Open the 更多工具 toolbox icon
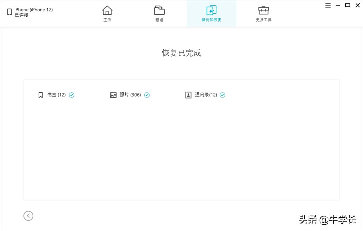Screen dimensions: 363x231 tap(263, 10)
